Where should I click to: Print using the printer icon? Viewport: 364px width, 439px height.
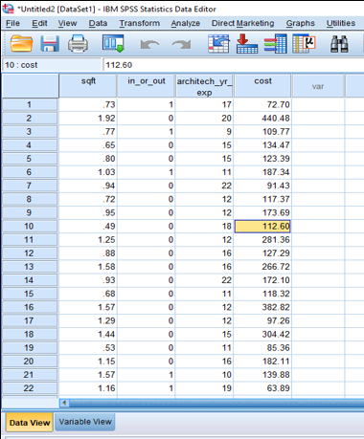tap(78, 44)
